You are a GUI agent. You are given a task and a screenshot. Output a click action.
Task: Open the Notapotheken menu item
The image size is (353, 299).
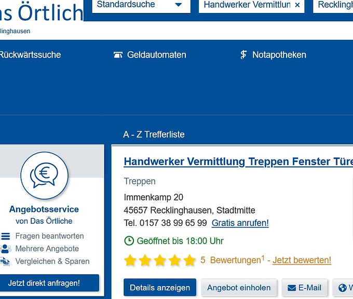coord(273,55)
